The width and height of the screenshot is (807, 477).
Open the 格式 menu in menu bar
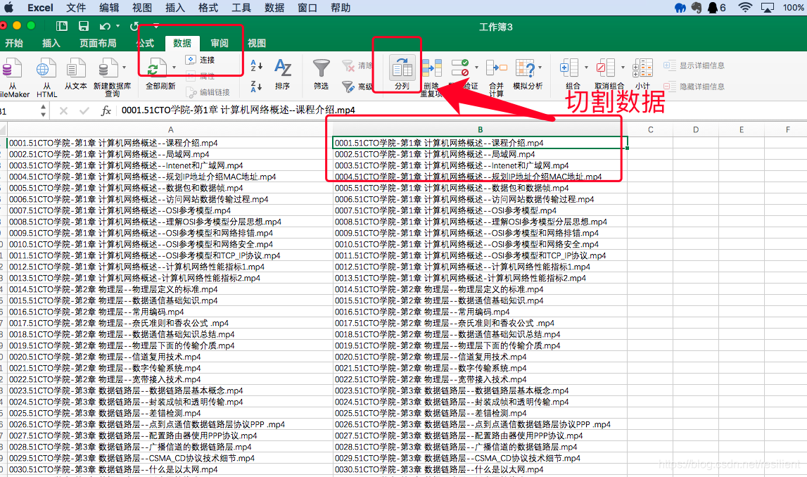point(208,8)
